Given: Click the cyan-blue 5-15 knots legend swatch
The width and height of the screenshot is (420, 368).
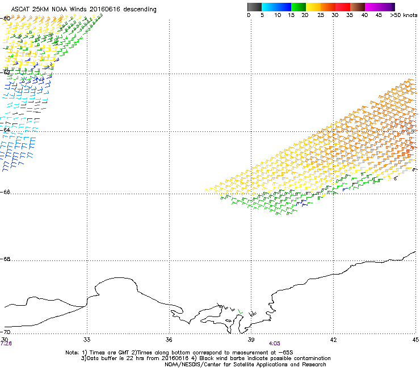Looking at the screenshot, I should pos(276,7).
